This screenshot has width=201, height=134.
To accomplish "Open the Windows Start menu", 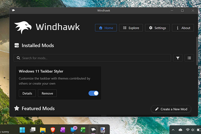I will [x=22, y=130].
